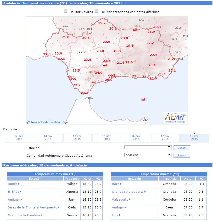Open the Estación dropdown list
The width and height of the screenshot is (213, 222).
tap(148, 147)
